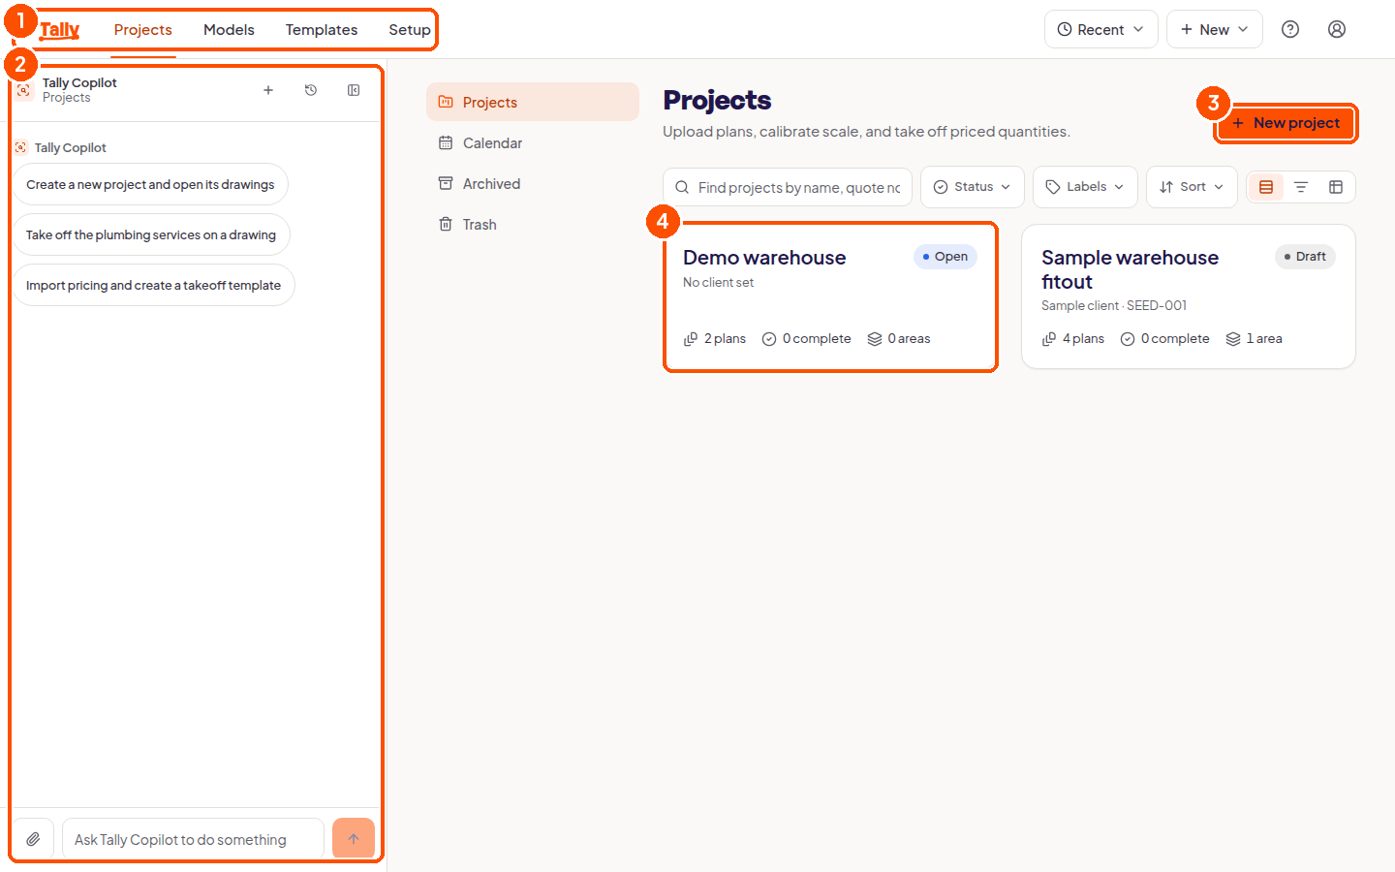Open the user account profile icon
Screen dimensions: 1395x872
pos(1337,29)
